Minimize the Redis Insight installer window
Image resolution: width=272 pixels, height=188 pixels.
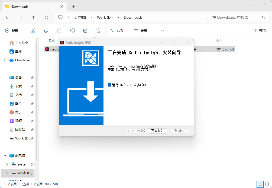point(163,43)
